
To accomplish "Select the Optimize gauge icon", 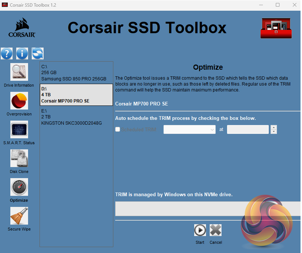I will point(19,187).
